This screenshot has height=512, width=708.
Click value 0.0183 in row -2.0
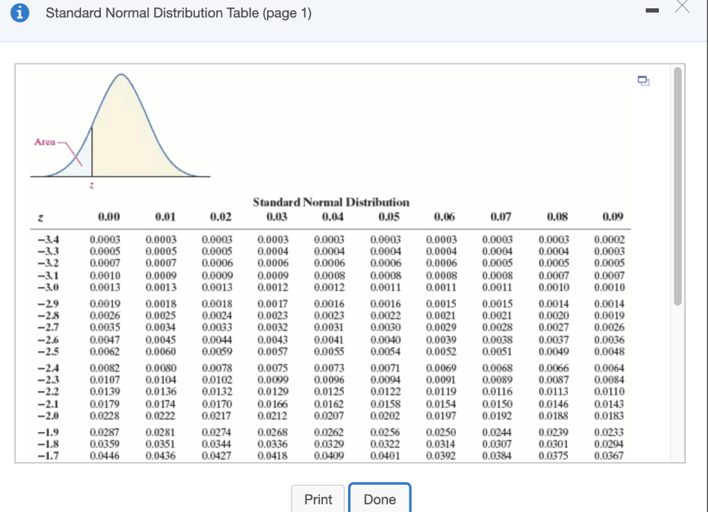(x=609, y=415)
